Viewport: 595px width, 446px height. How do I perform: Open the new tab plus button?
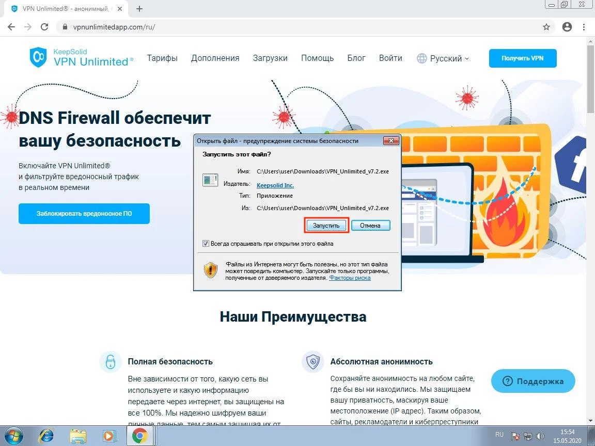tap(139, 9)
